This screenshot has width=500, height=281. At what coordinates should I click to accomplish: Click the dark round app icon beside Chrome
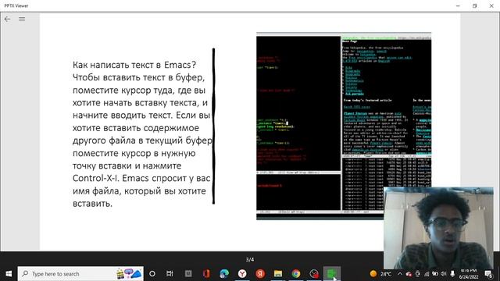314,274
